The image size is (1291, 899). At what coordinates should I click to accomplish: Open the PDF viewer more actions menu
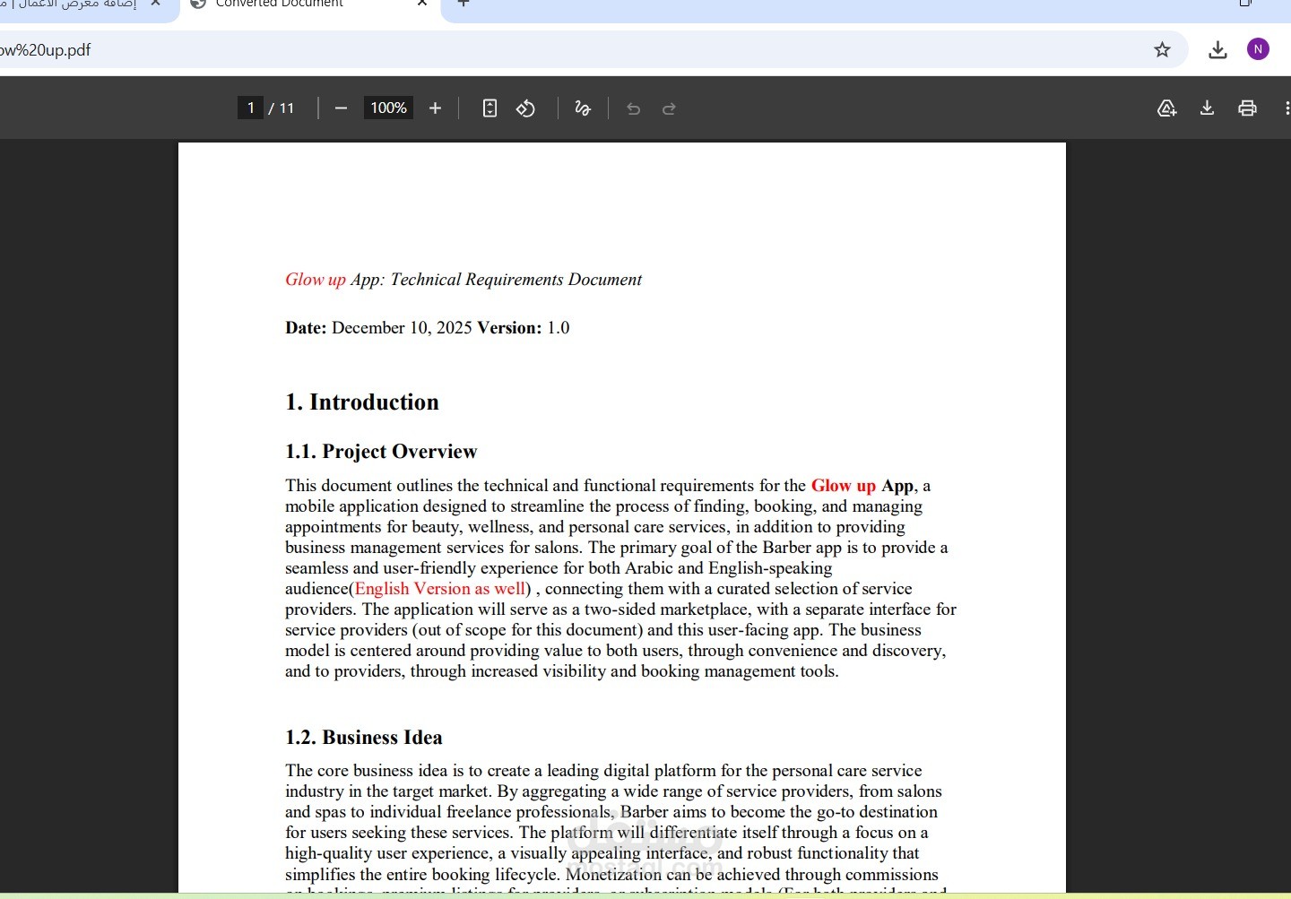click(1287, 108)
